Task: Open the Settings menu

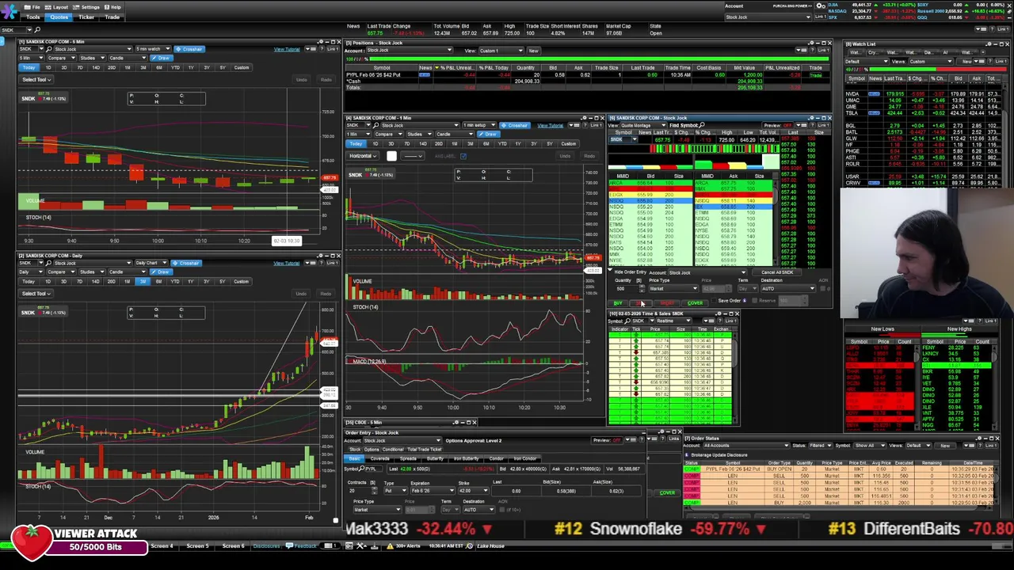Action: point(86,7)
